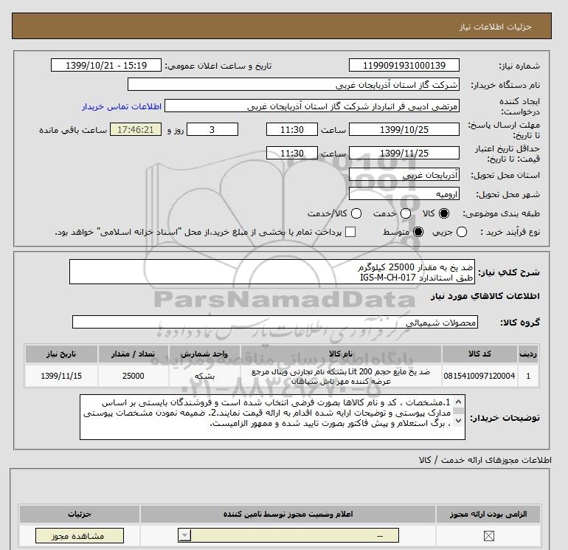Toggle Islamic treasury bonds payment checkbox

(x=350, y=232)
